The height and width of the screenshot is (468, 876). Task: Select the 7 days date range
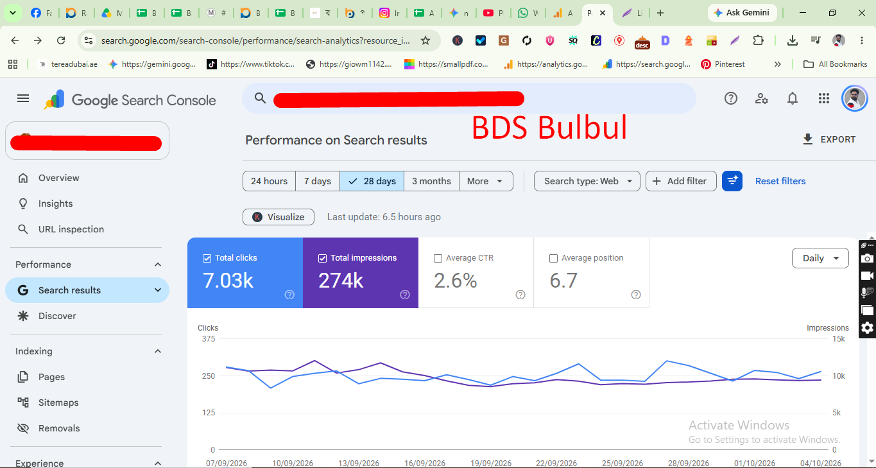click(x=318, y=181)
